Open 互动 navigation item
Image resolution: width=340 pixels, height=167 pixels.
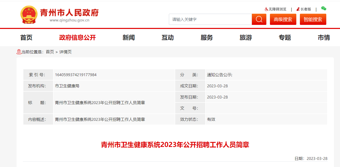coord(168,38)
